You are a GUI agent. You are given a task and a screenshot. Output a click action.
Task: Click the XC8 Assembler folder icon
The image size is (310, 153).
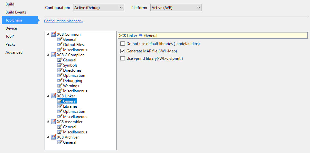tap(54, 122)
